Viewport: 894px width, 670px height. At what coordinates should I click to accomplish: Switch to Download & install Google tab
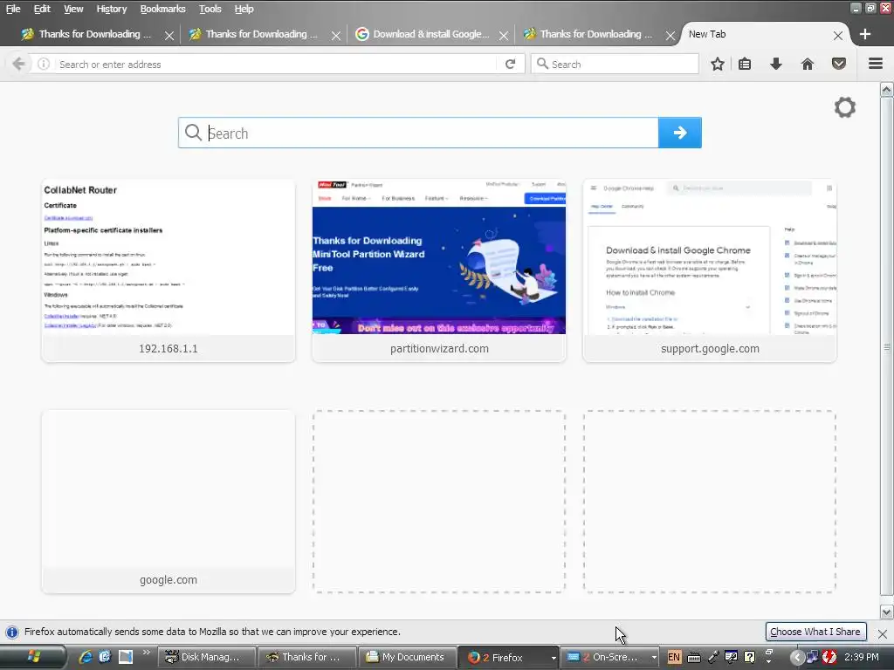(431, 34)
